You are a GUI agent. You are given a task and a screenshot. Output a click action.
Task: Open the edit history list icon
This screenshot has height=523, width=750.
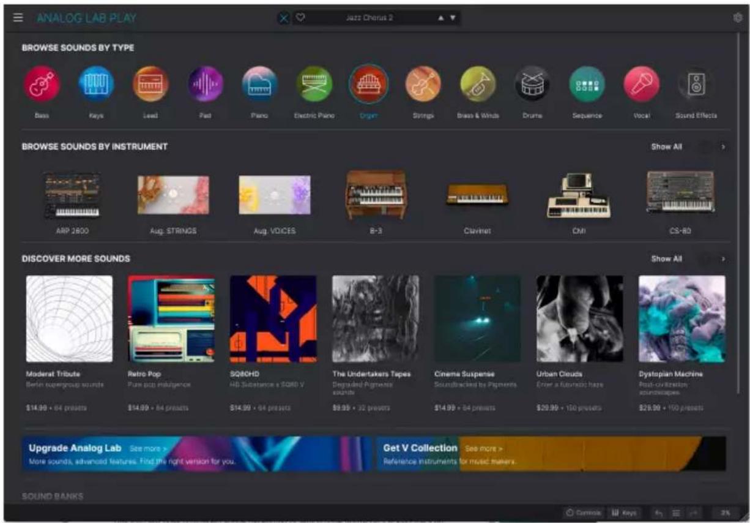[676, 513]
